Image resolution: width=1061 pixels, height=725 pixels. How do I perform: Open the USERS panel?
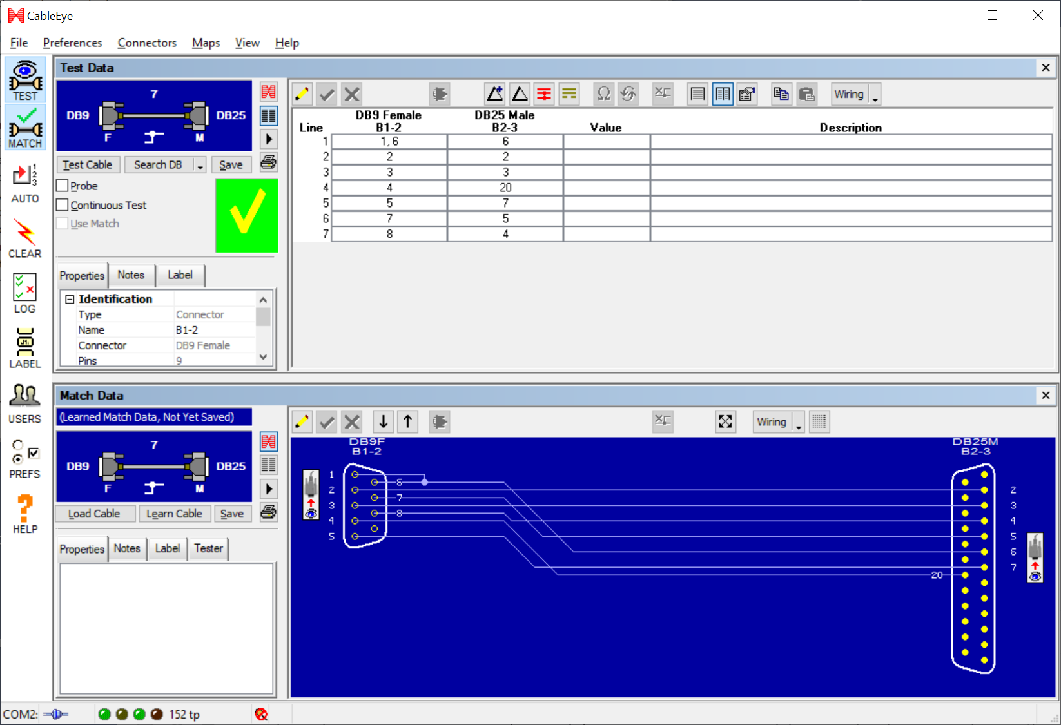tap(25, 403)
